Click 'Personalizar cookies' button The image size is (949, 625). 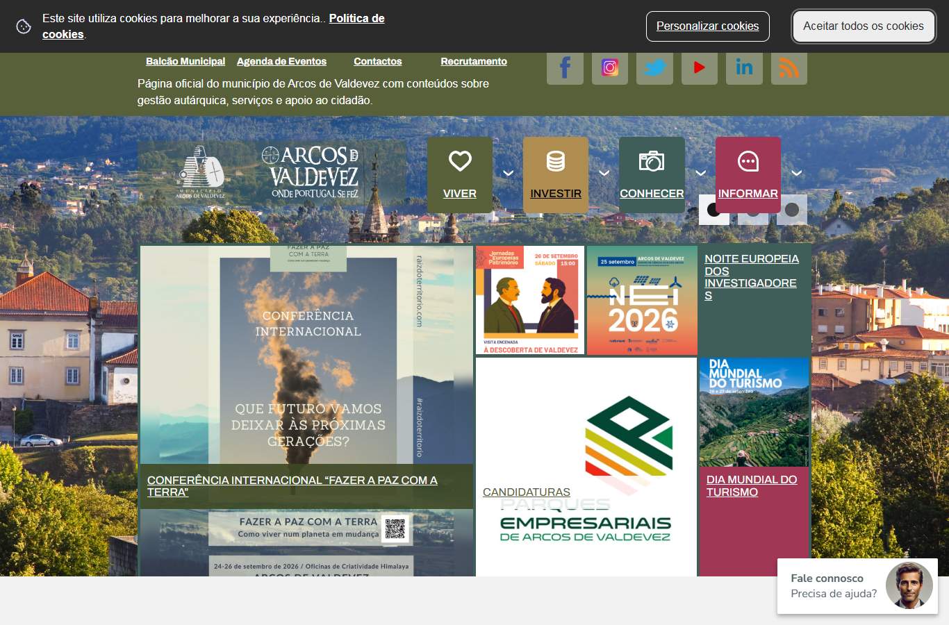click(708, 26)
